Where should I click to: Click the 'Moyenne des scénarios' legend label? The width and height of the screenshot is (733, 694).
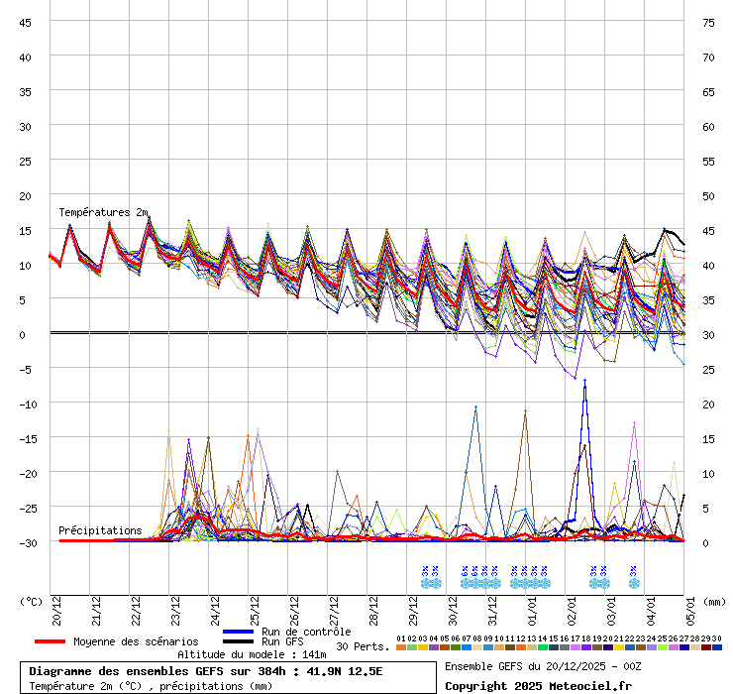tap(136, 641)
